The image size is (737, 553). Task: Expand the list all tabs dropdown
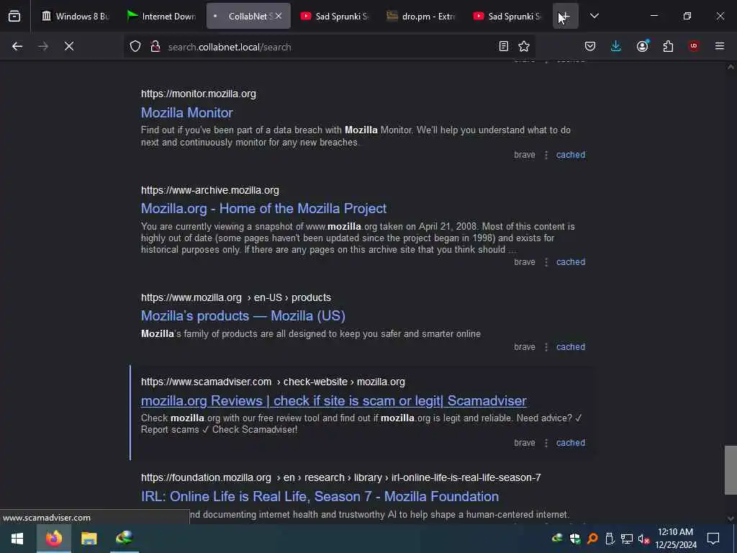click(x=594, y=17)
